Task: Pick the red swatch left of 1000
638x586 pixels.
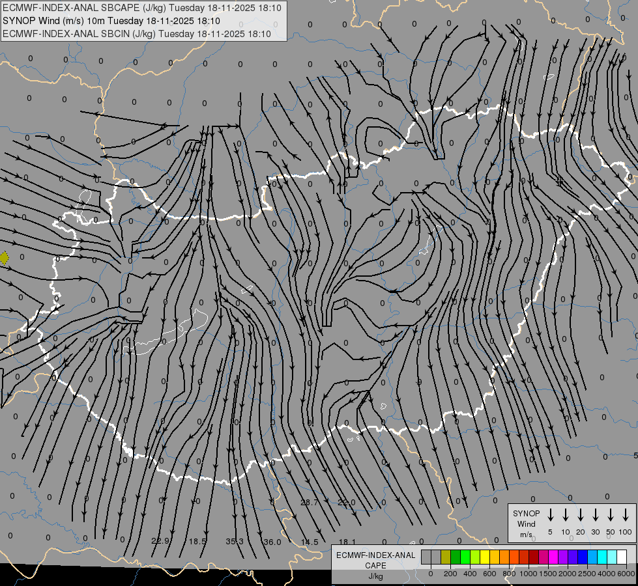Action: click(524, 557)
